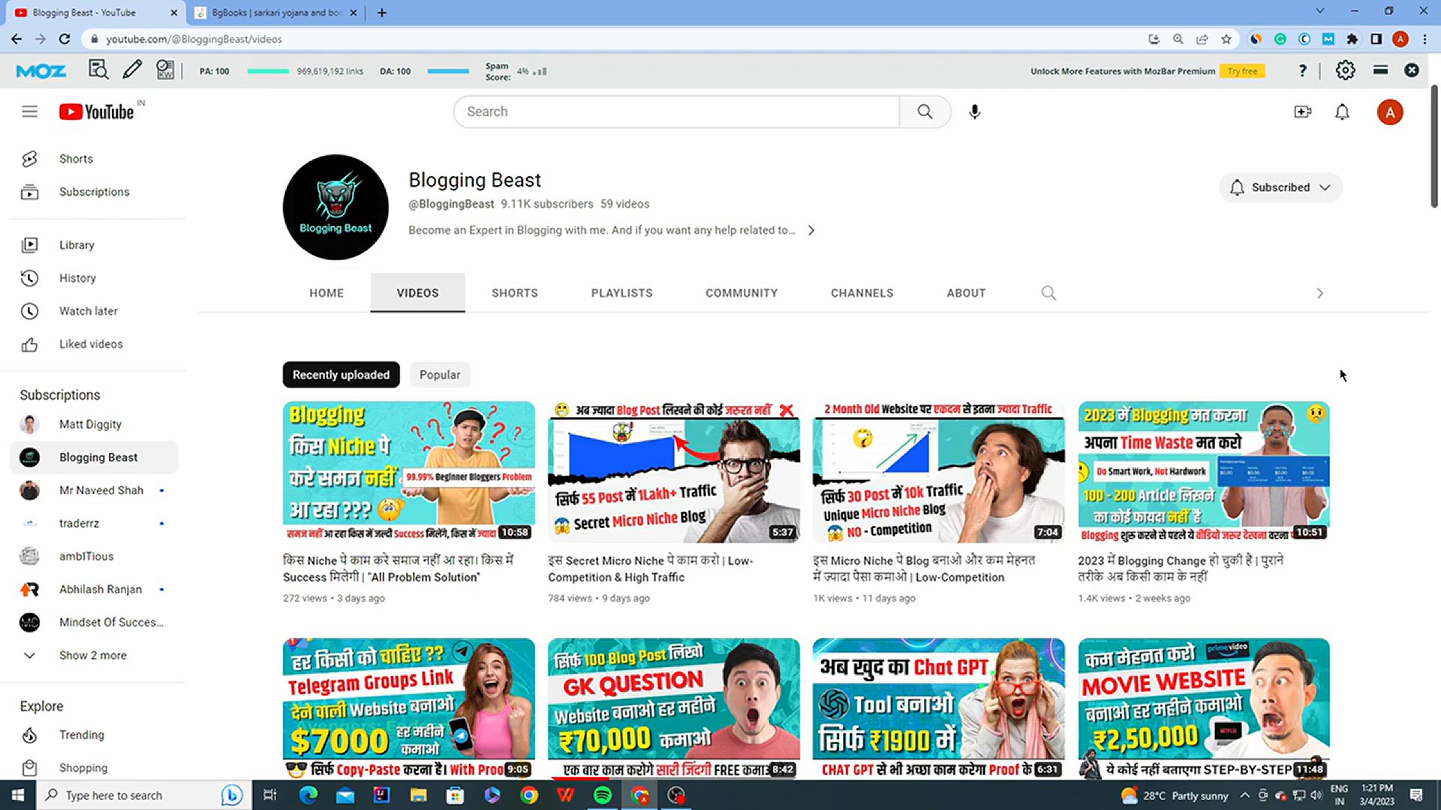Viewport: 1441px width, 810px height.
Task: Select the Recently uploaded filter chip
Action: [341, 375]
